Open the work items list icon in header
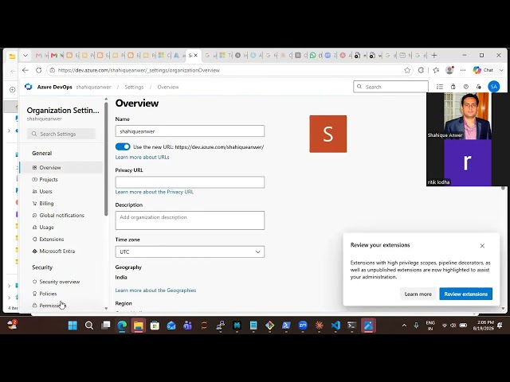This screenshot has height=382, width=510. coord(440,87)
